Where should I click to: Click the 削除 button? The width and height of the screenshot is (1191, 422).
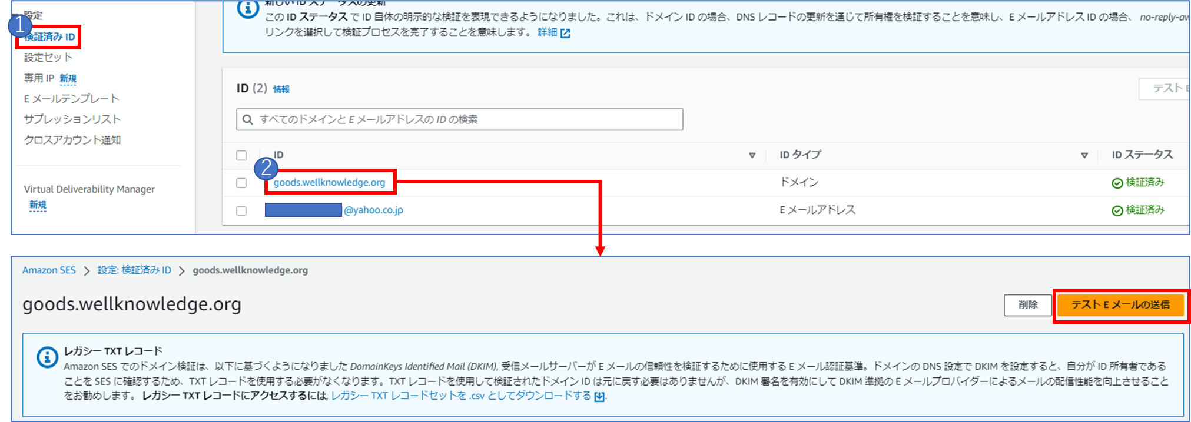[x=1028, y=305]
